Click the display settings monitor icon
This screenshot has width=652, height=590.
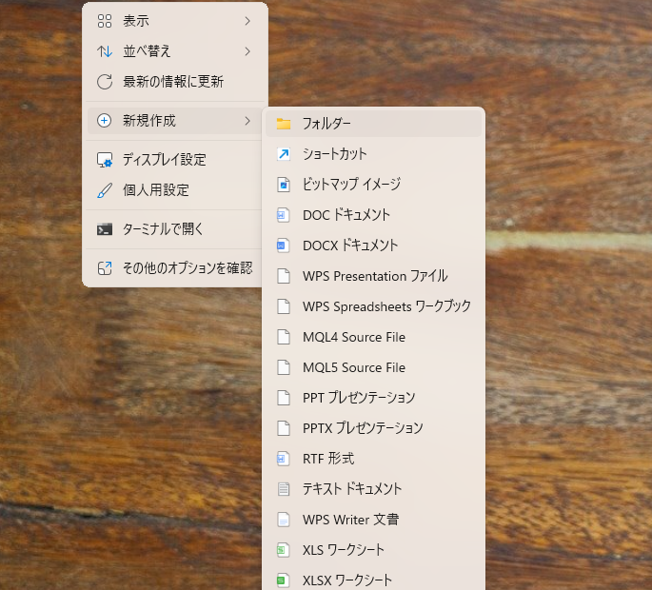coord(105,160)
